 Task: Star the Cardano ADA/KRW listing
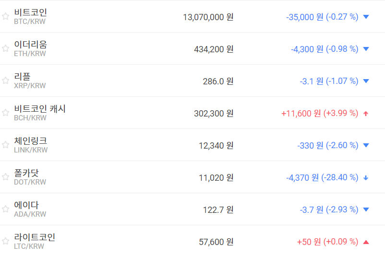(5, 209)
